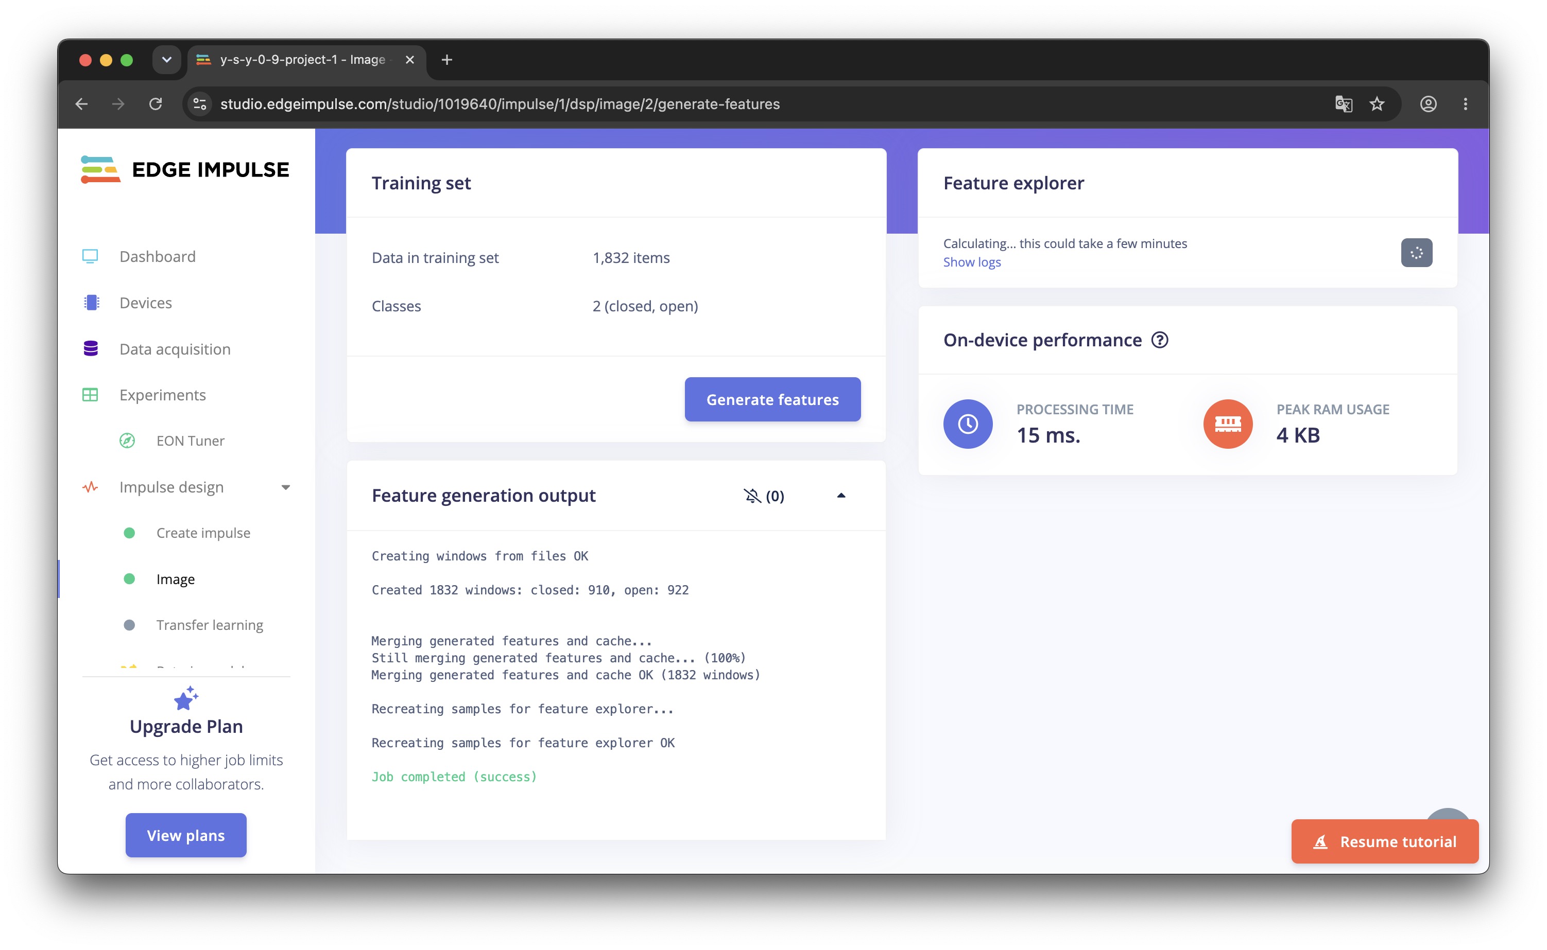Open the Experiments section
The height and width of the screenshot is (950, 1547).
[x=163, y=395]
